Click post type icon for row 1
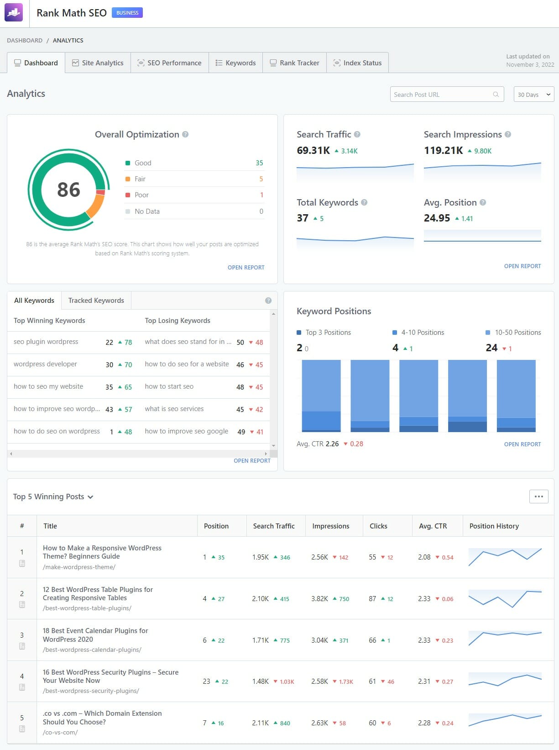The width and height of the screenshot is (559, 750). [x=22, y=564]
